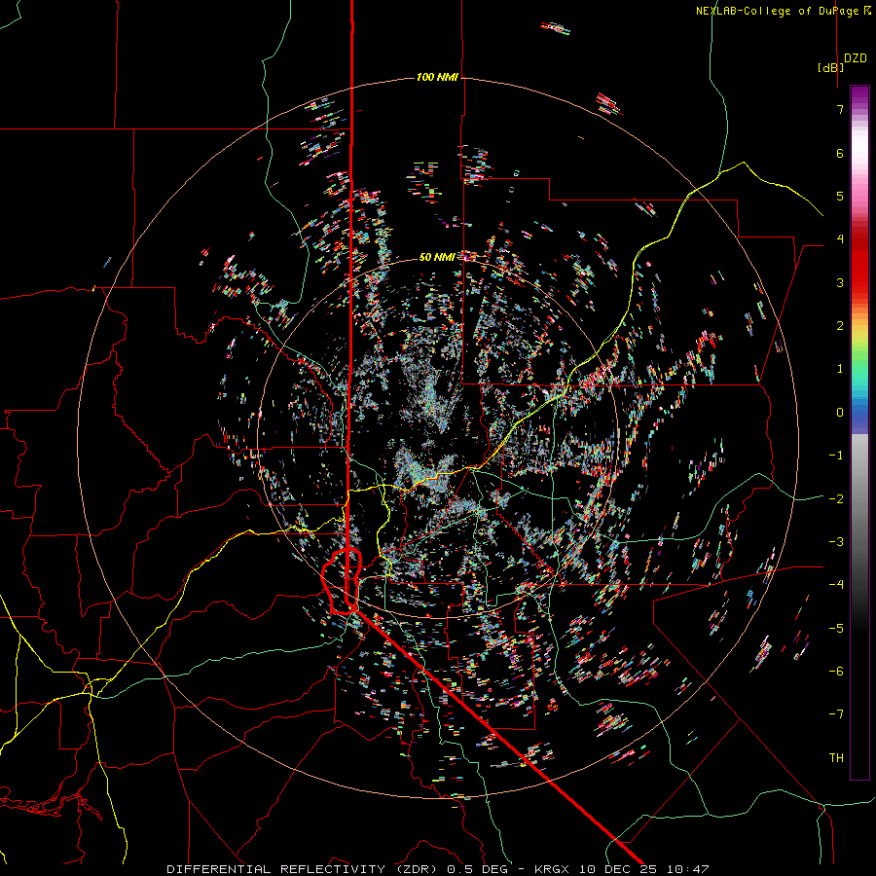The image size is (876, 876).
Task: Click the 5 tick label on the color scale
Action: click(x=839, y=196)
